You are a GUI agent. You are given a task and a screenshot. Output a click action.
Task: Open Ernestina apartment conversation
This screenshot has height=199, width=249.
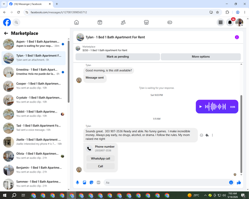tap(33, 72)
